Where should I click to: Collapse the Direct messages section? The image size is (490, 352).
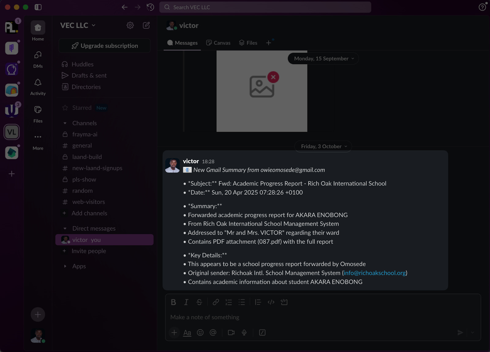tap(65, 229)
